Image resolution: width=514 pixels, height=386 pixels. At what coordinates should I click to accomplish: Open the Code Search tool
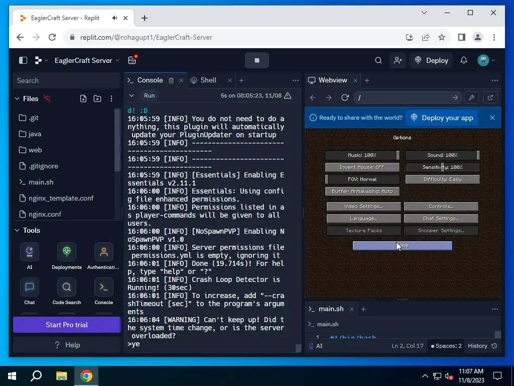67,291
